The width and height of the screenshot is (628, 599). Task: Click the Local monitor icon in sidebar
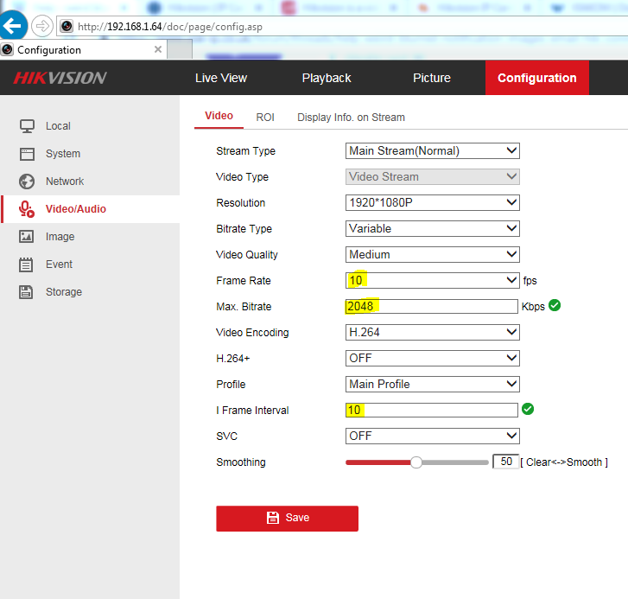[x=27, y=126]
